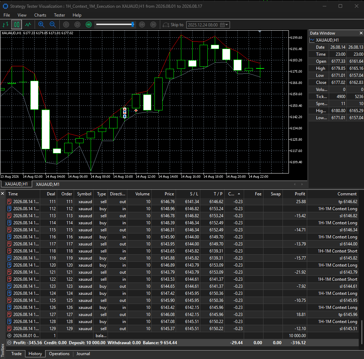The image size is (364, 359).
Task: Click the Commission column sort arrow
Action: click(239, 194)
